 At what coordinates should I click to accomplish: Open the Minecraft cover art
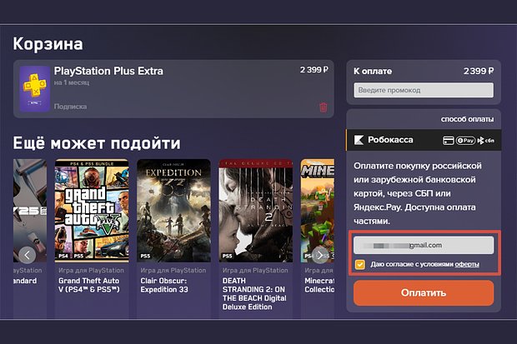pos(317,211)
